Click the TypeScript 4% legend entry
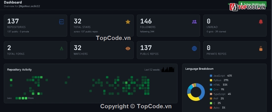Image resolution: width=272 pixels, height=112 pixels. tap(220, 94)
